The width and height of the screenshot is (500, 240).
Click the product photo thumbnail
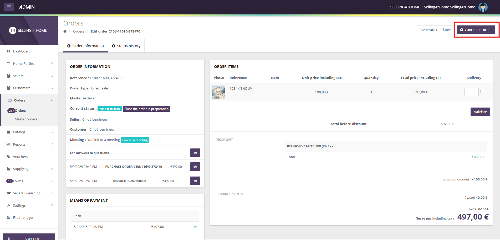click(x=219, y=92)
